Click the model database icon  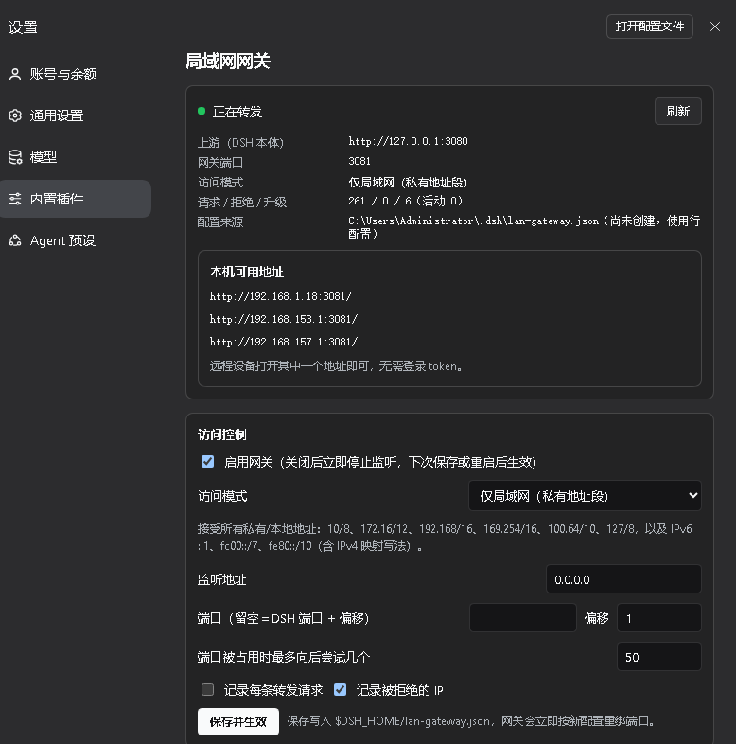[15, 157]
